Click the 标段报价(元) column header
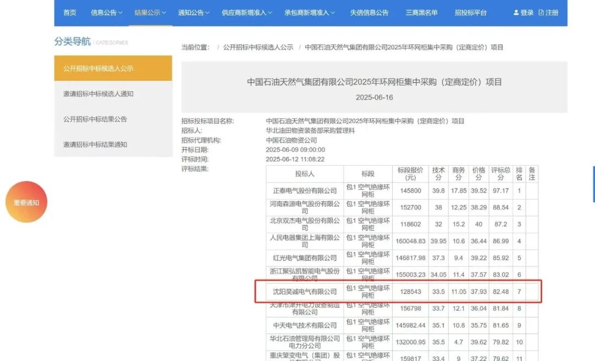 [x=410, y=174]
